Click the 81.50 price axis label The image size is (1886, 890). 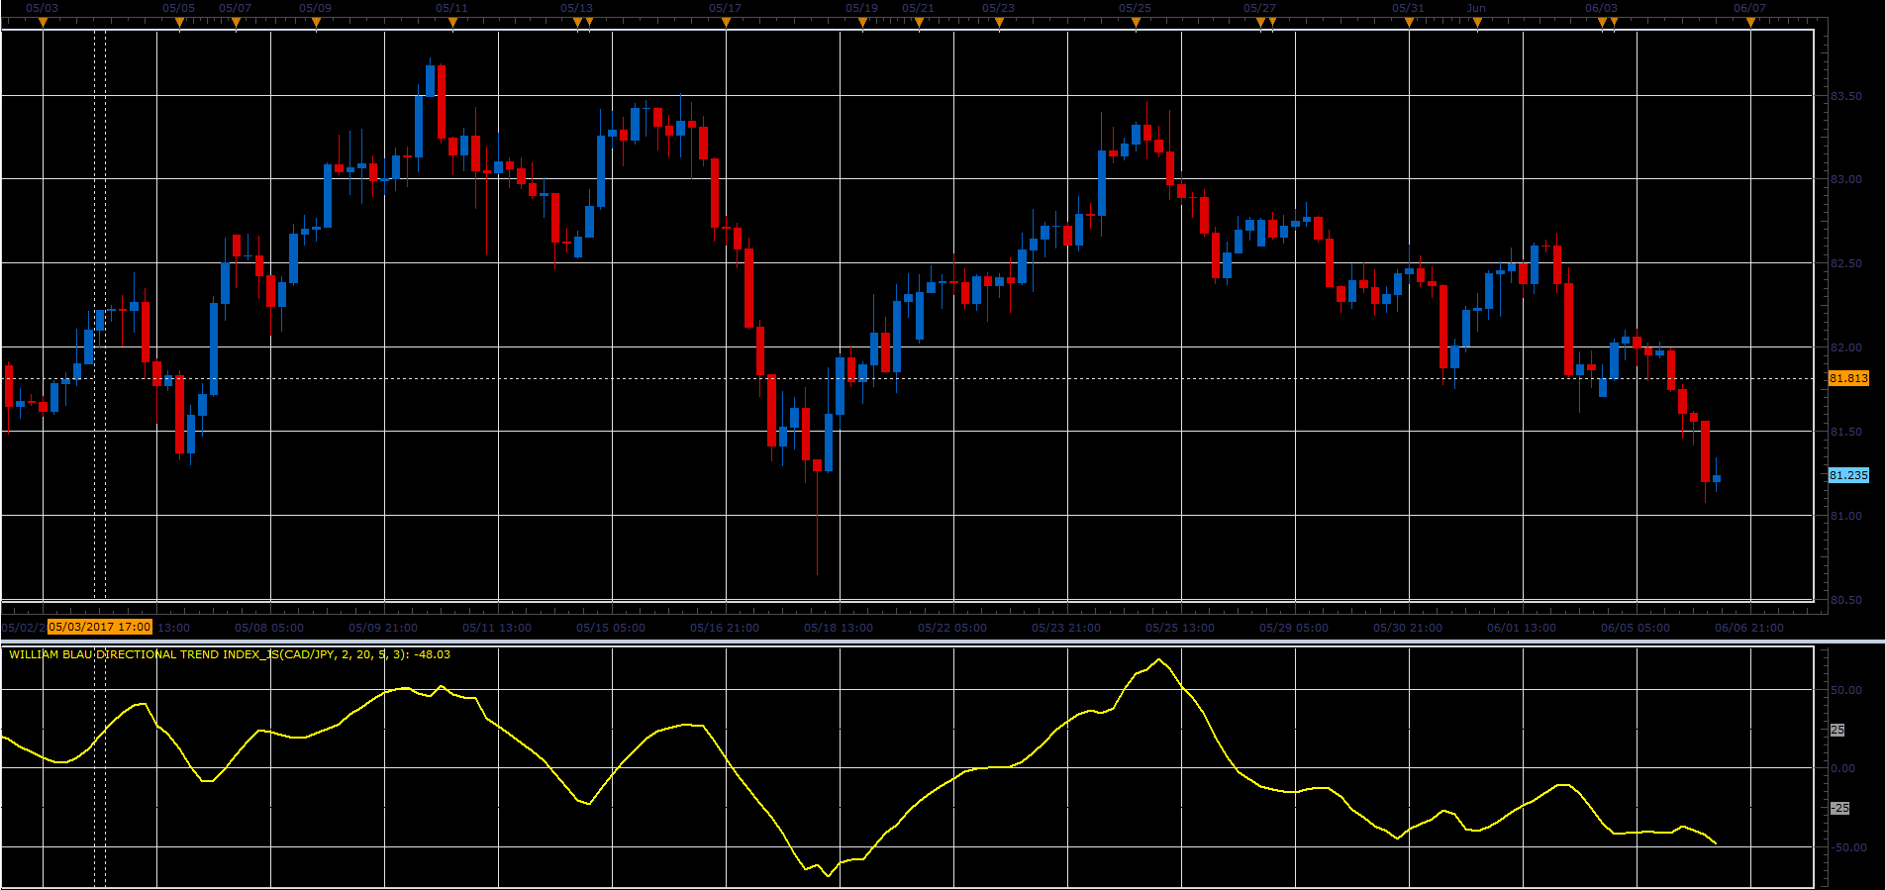coord(1845,432)
